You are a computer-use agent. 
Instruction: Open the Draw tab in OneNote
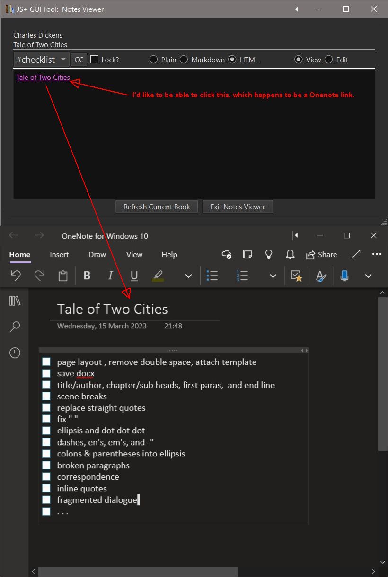pyautogui.click(x=97, y=254)
